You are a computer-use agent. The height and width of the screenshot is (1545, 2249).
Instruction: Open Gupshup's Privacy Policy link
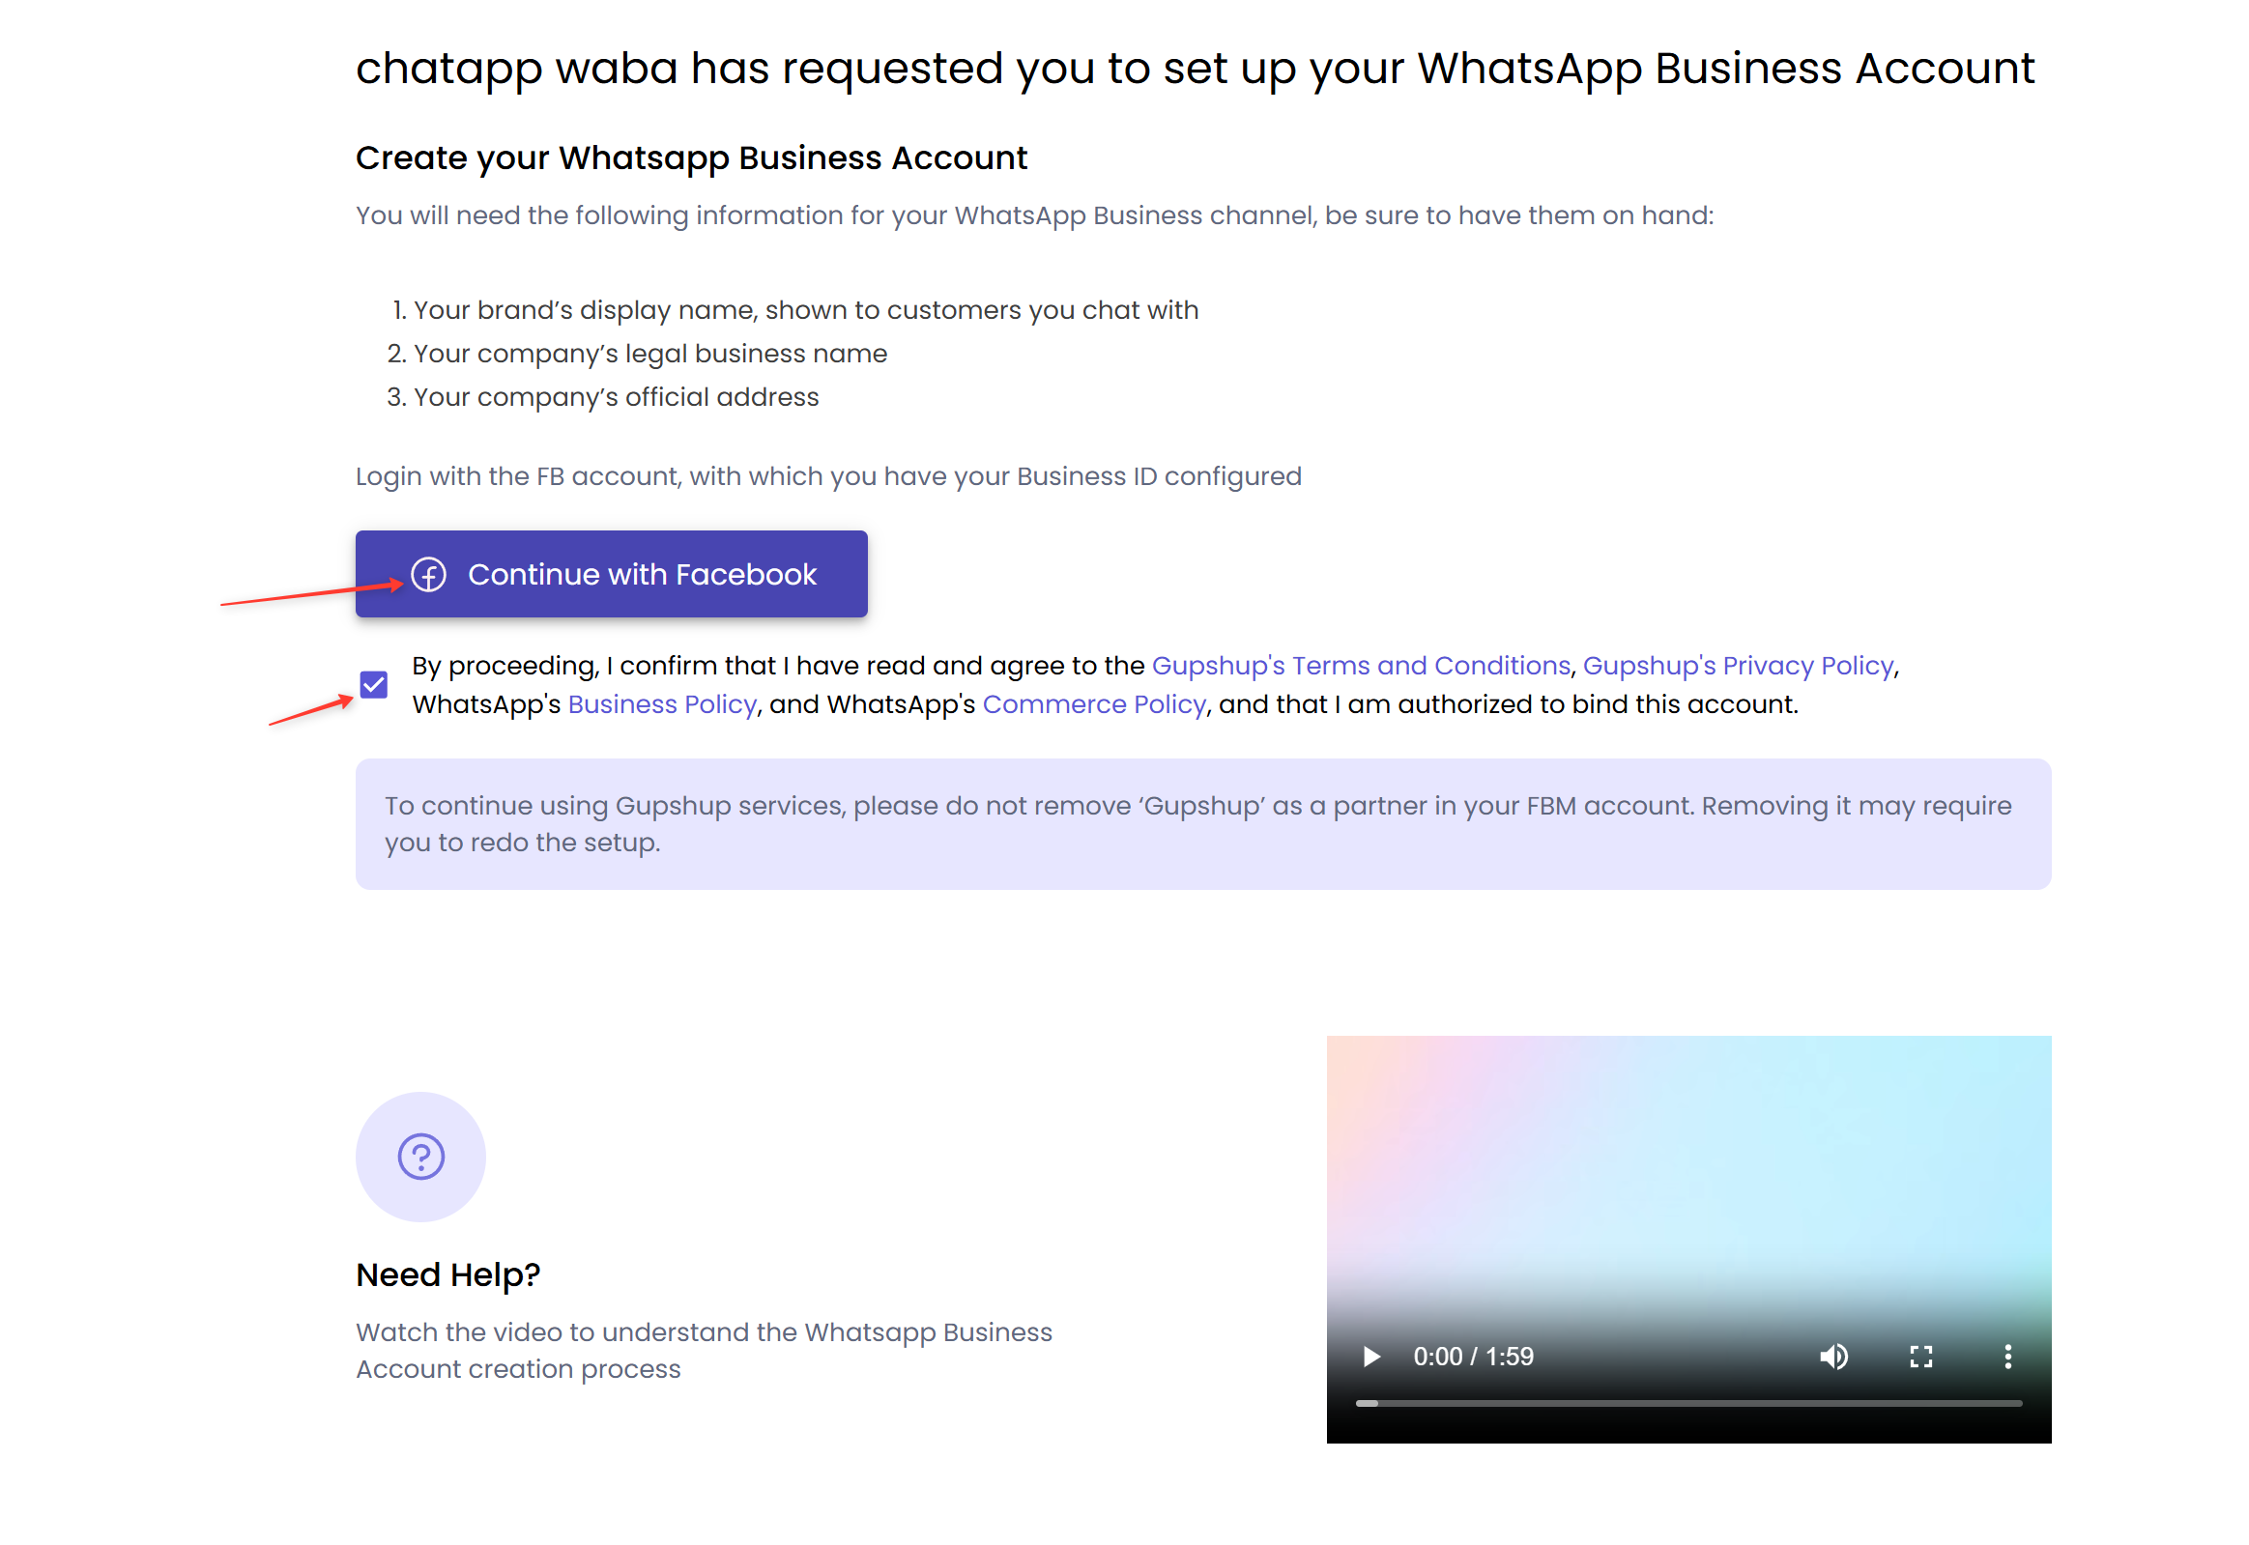[x=1738, y=666]
